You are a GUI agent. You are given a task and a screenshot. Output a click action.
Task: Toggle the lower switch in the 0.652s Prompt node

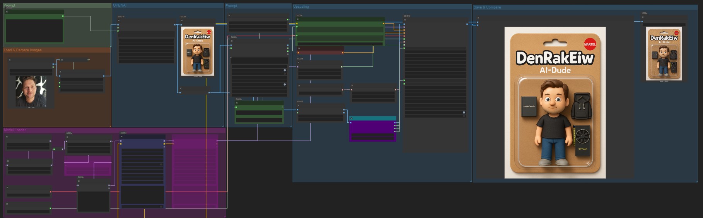pyautogui.click(x=285, y=84)
